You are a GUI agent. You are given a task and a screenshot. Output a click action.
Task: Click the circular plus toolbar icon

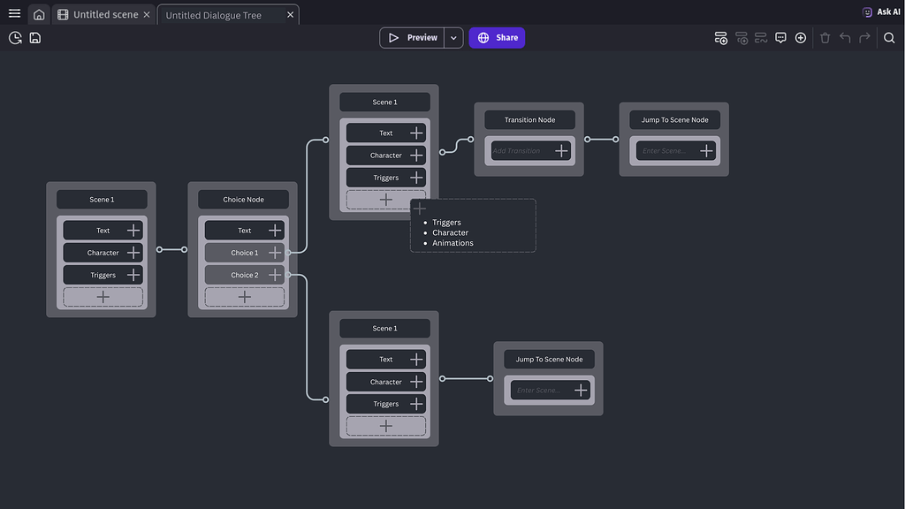800,38
